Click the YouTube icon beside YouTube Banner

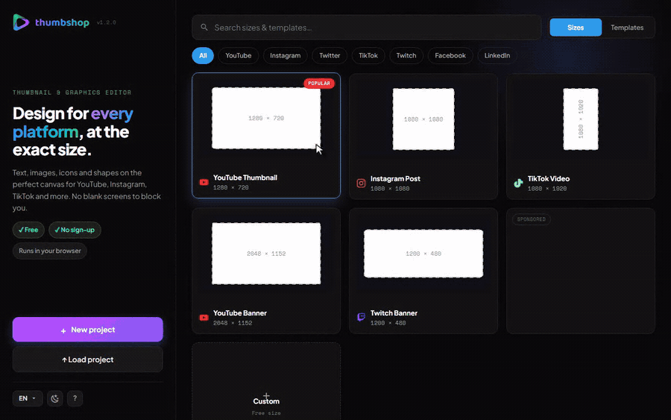[x=204, y=318]
